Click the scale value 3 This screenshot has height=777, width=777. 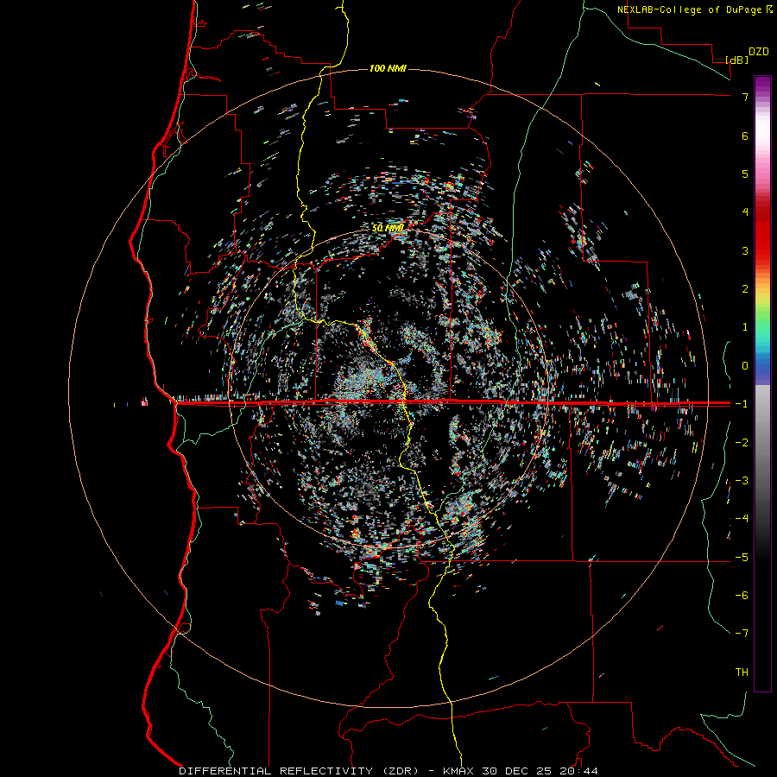click(x=745, y=250)
